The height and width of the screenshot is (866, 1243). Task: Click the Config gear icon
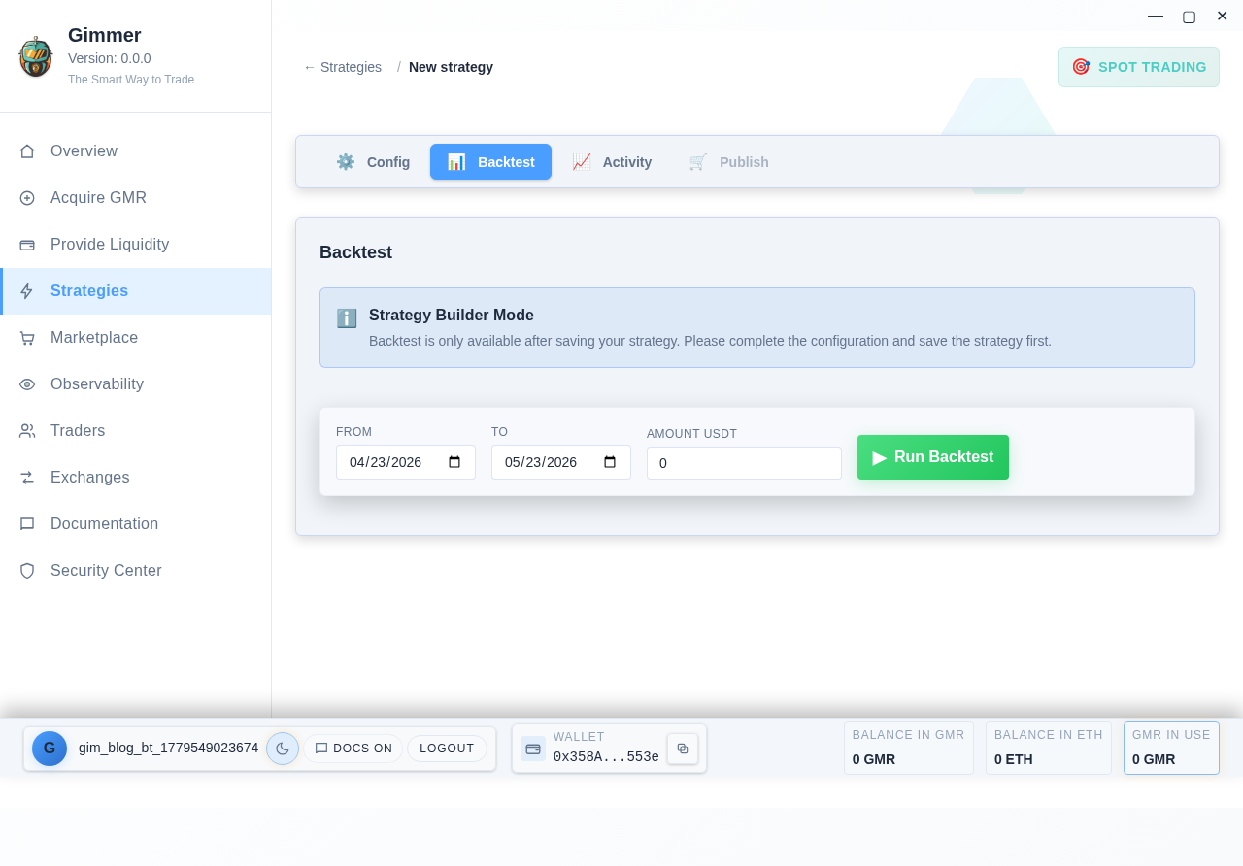pyautogui.click(x=346, y=162)
